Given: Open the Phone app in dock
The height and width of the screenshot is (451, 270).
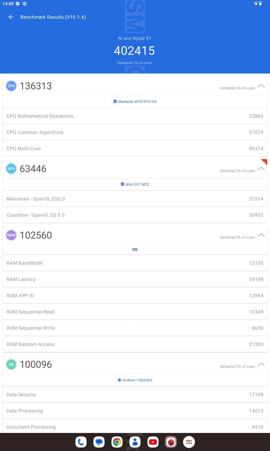Looking at the screenshot, I should (x=81, y=442).
